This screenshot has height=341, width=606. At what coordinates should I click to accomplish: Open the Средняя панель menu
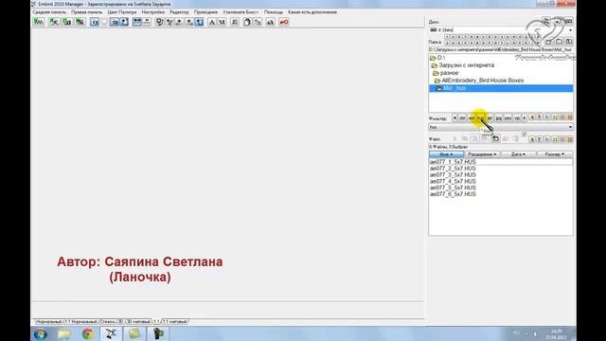pyautogui.click(x=49, y=12)
